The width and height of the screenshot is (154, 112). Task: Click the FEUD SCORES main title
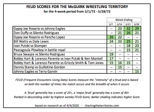[77, 7]
